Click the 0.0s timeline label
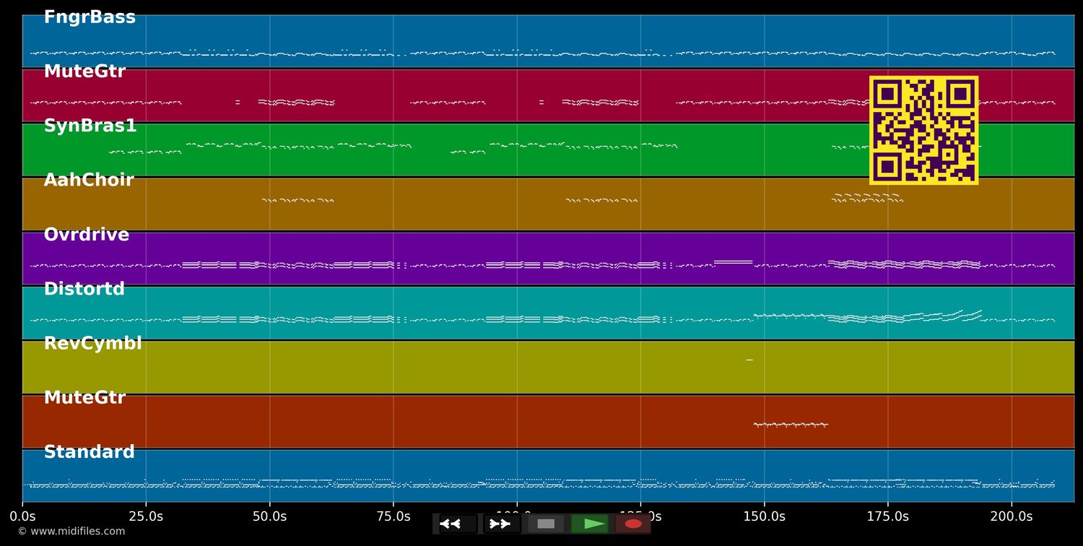Screen dimensions: 1083x546 pyautogui.click(x=23, y=516)
